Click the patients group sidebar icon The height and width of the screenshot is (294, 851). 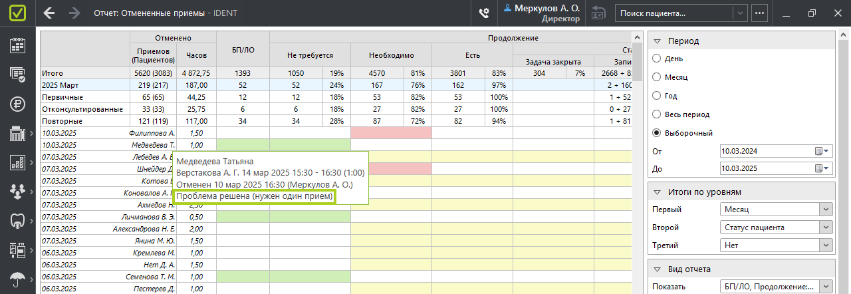(x=17, y=191)
